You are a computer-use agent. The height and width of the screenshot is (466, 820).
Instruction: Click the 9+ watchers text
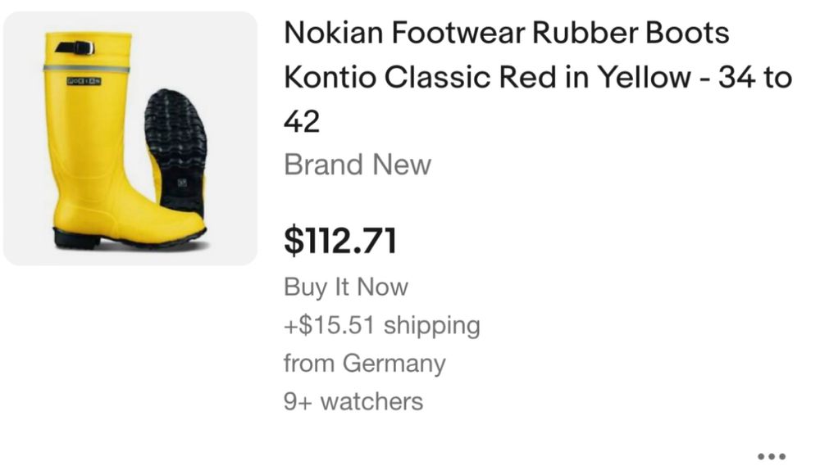(353, 401)
